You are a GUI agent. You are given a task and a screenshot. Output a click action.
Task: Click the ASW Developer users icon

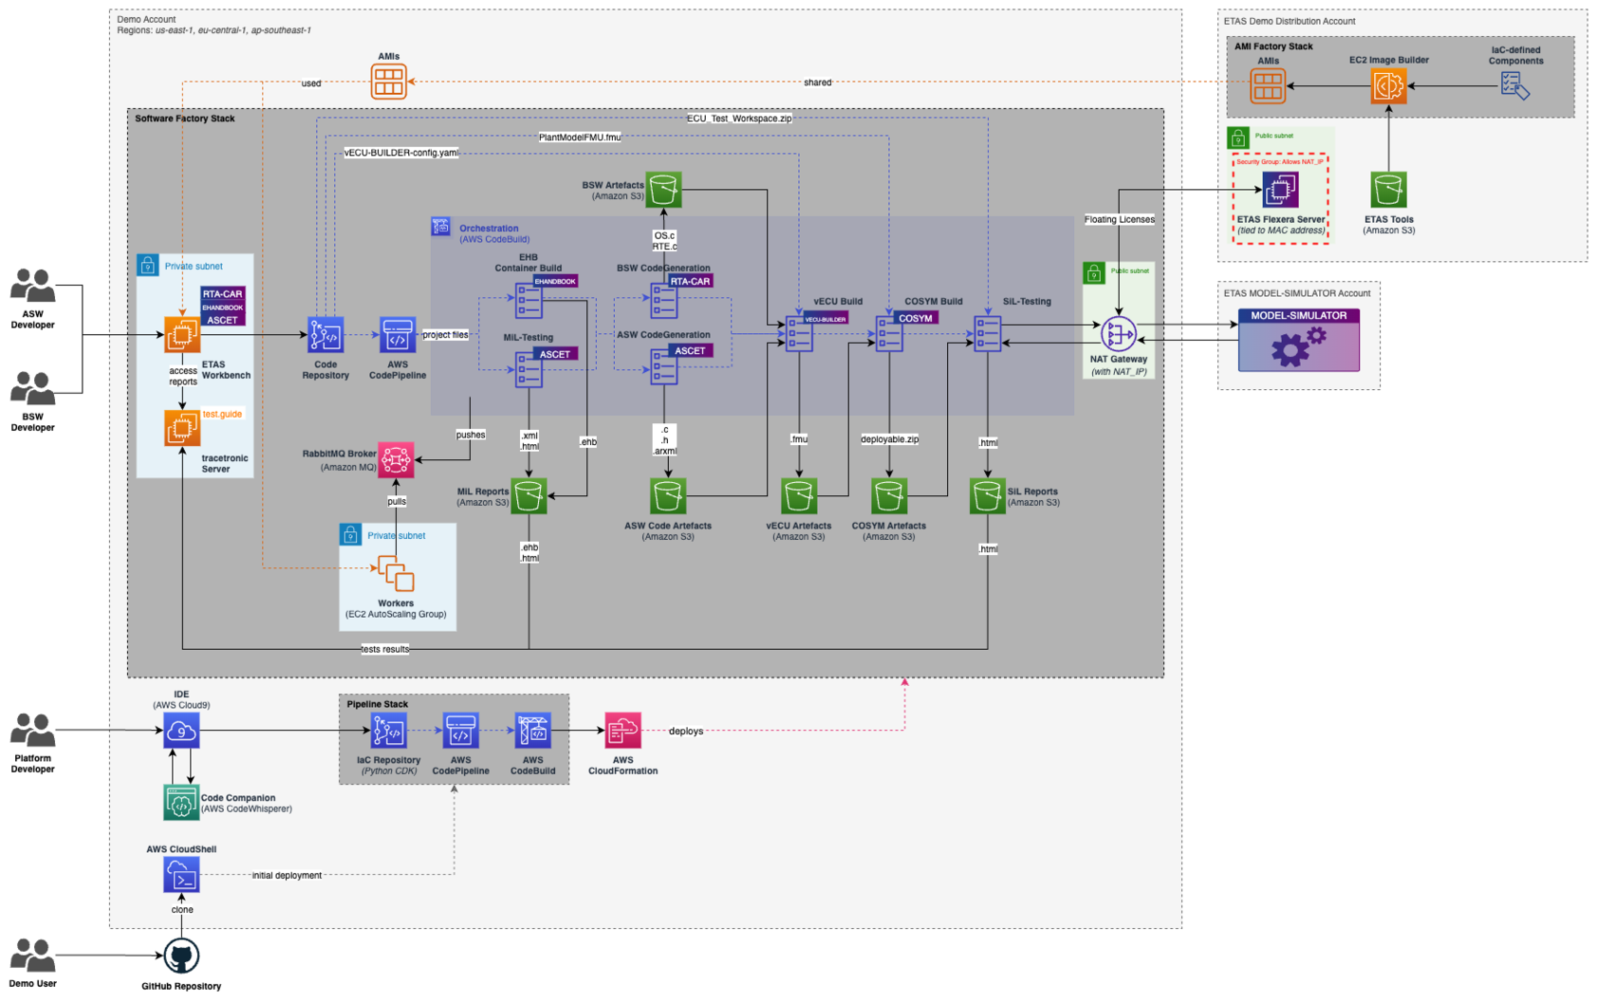(x=32, y=286)
